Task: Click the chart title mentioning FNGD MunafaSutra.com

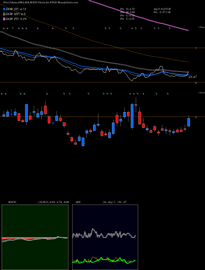Action: (41, 2)
